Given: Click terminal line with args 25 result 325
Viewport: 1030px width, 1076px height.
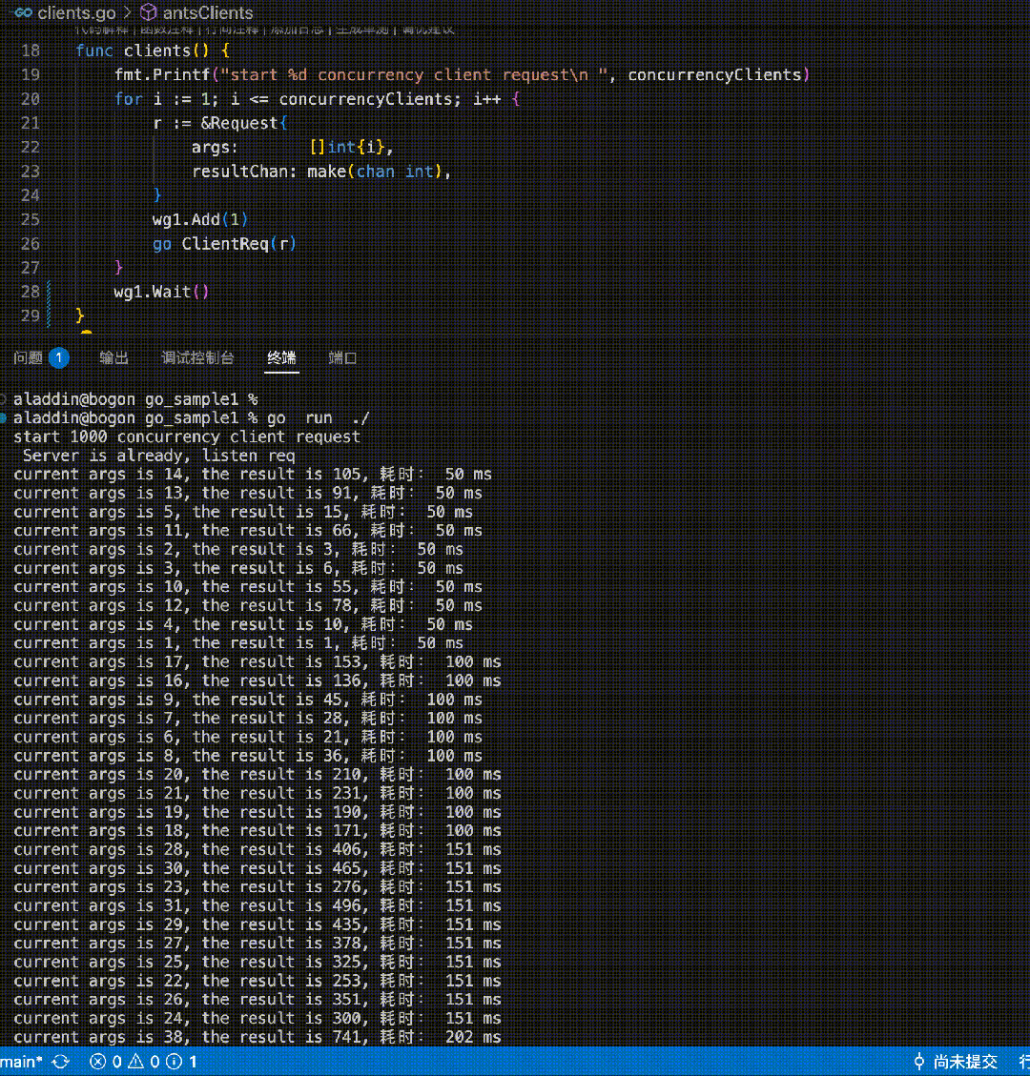Looking at the screenshot, I should [257, 962].
